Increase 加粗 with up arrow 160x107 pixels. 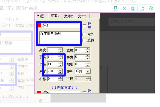click(x=88, y=63)
